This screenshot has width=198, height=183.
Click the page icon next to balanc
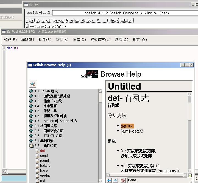tap(37, 166)
